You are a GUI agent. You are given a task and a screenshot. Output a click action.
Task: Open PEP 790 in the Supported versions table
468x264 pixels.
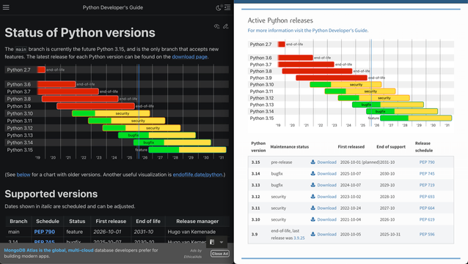coord(45,232)
